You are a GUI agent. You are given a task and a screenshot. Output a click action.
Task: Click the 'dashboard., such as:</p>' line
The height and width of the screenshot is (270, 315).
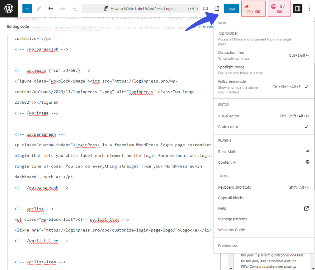click(x=43, y=177)
